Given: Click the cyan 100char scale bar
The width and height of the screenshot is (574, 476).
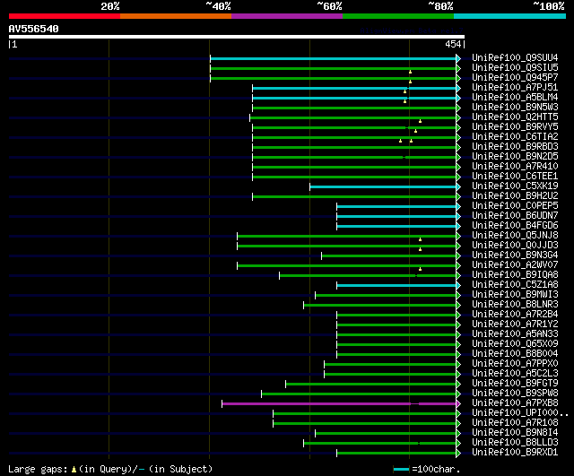Looking at the screenshot, I should (401, 470).
